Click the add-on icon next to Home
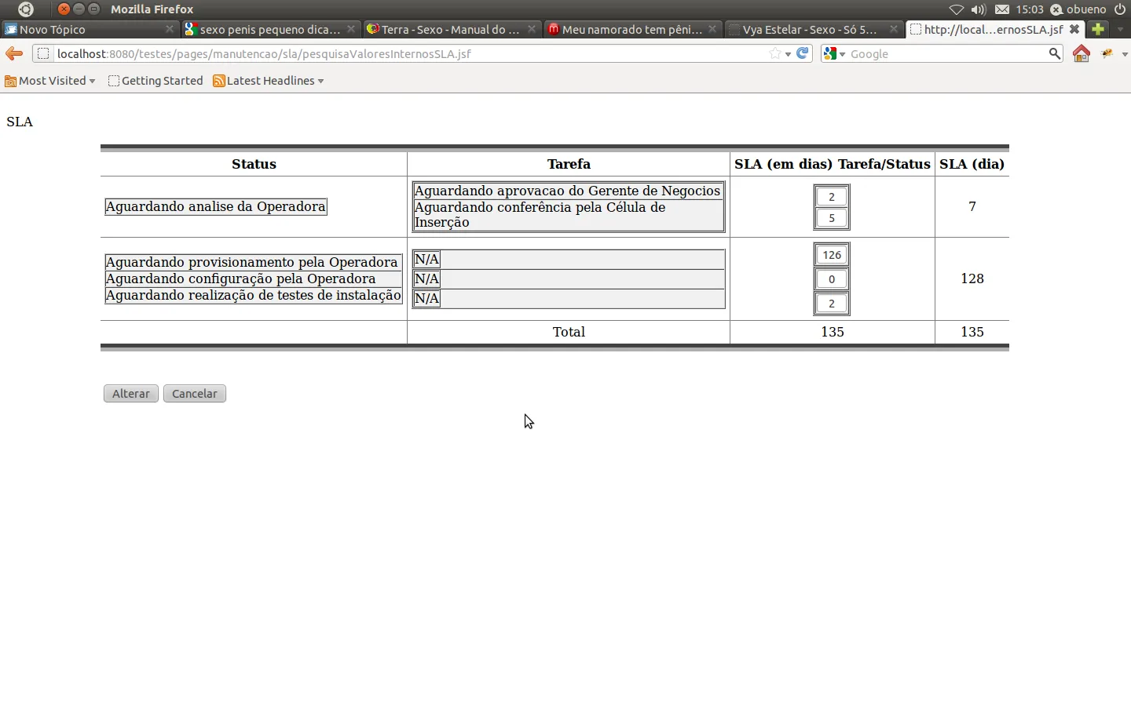The image size is (1131, 706). (x=1107, y=53)
